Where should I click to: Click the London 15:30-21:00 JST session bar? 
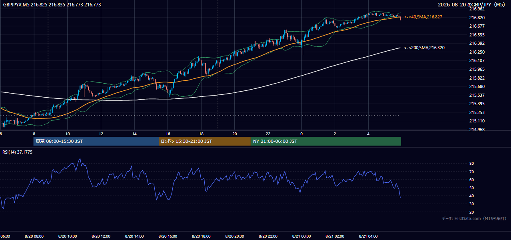[x=205, y=141]
